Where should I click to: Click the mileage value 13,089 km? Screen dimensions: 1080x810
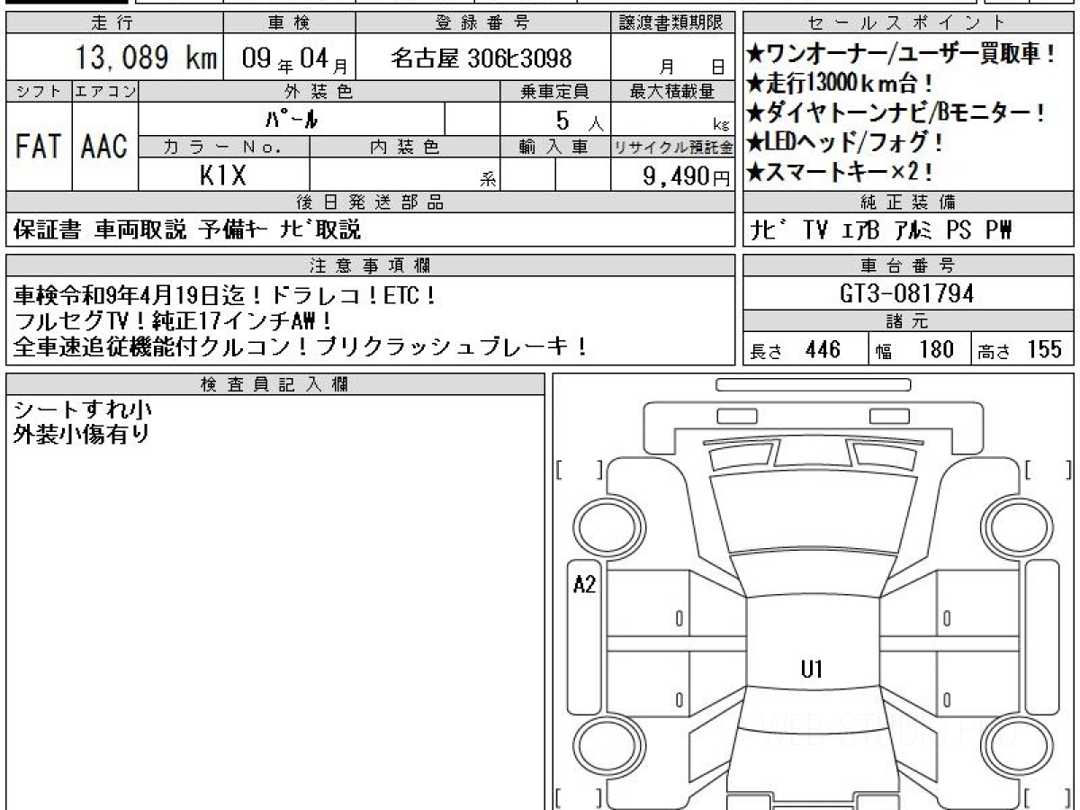(146, 58)
